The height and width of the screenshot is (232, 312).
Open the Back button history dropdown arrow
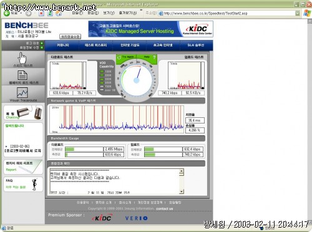(x=21, y=13)
